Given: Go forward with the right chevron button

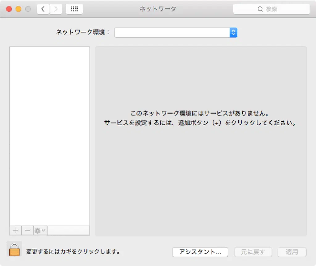Looking at the screenshot, I should point(56,9).
